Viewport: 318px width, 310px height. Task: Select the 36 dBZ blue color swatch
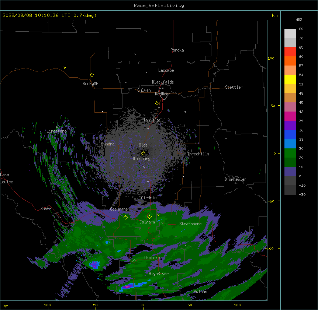click(x=290, y=134)
